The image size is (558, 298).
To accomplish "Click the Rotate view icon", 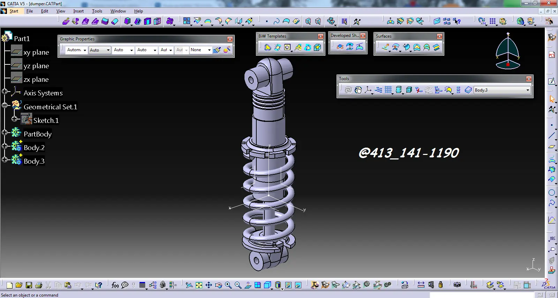I will 218,285.
